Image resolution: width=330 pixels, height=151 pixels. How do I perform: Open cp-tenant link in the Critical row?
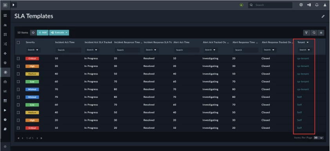[303, 58]
